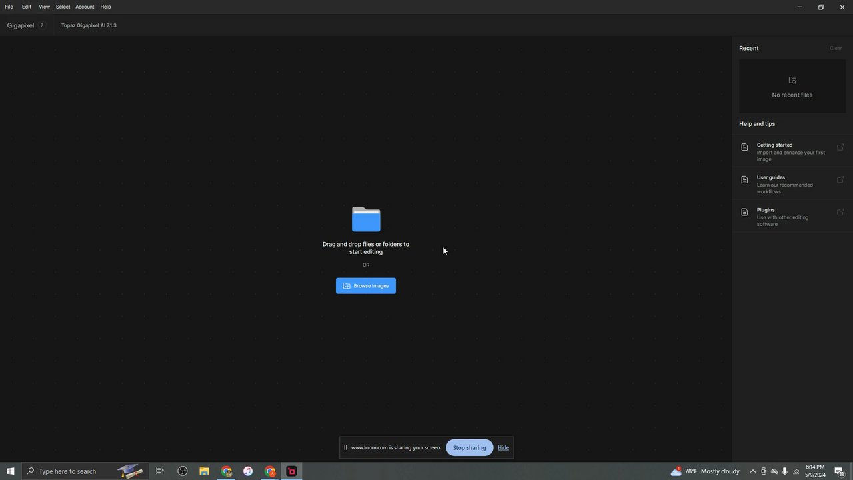Open the View menu
This screenshot has width=853, height=480.
[x=44, y=7]
